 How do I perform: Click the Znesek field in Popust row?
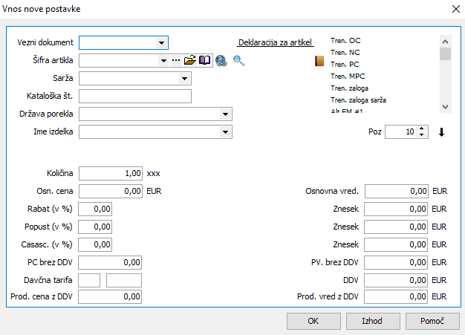pos(396,227)
